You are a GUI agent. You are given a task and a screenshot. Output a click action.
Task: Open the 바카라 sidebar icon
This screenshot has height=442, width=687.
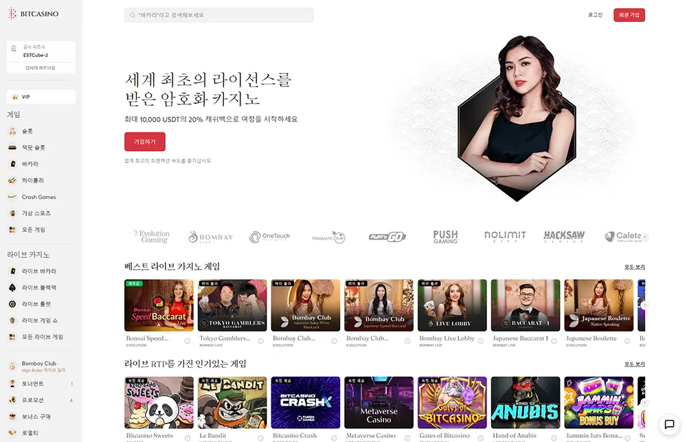click(12, 163)
